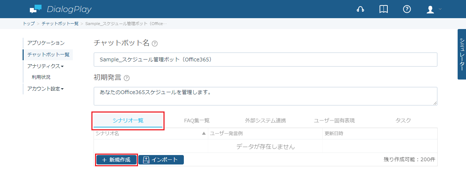Screen dimensions: 466x175
Task: Click the インポート button
Action: [x=161, y=160]
